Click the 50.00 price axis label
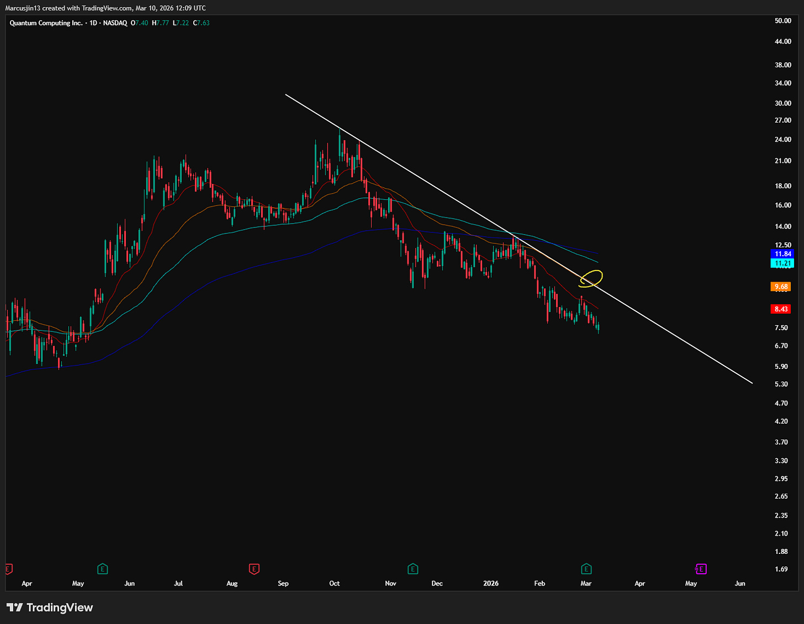804x624 pixels. pyautogui.click(x=783, y=21)
